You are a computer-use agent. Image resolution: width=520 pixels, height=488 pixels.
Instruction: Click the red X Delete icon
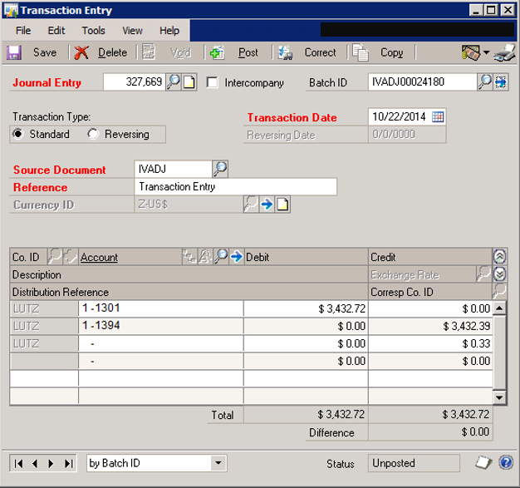[81, 52]
